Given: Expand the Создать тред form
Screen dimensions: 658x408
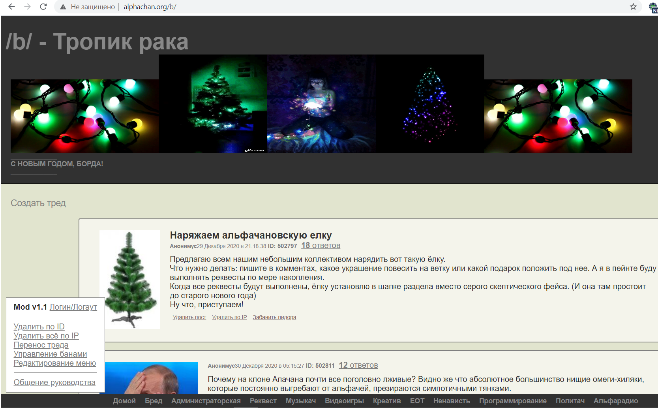Looking at the screenshot, I should point(38,203).
